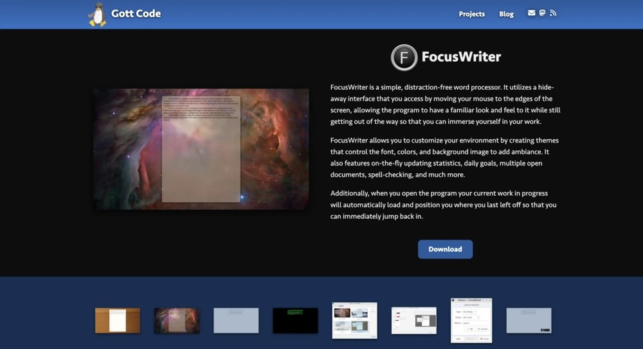Open the email envelope icon
Screen dimensions: 643x349
531,13
